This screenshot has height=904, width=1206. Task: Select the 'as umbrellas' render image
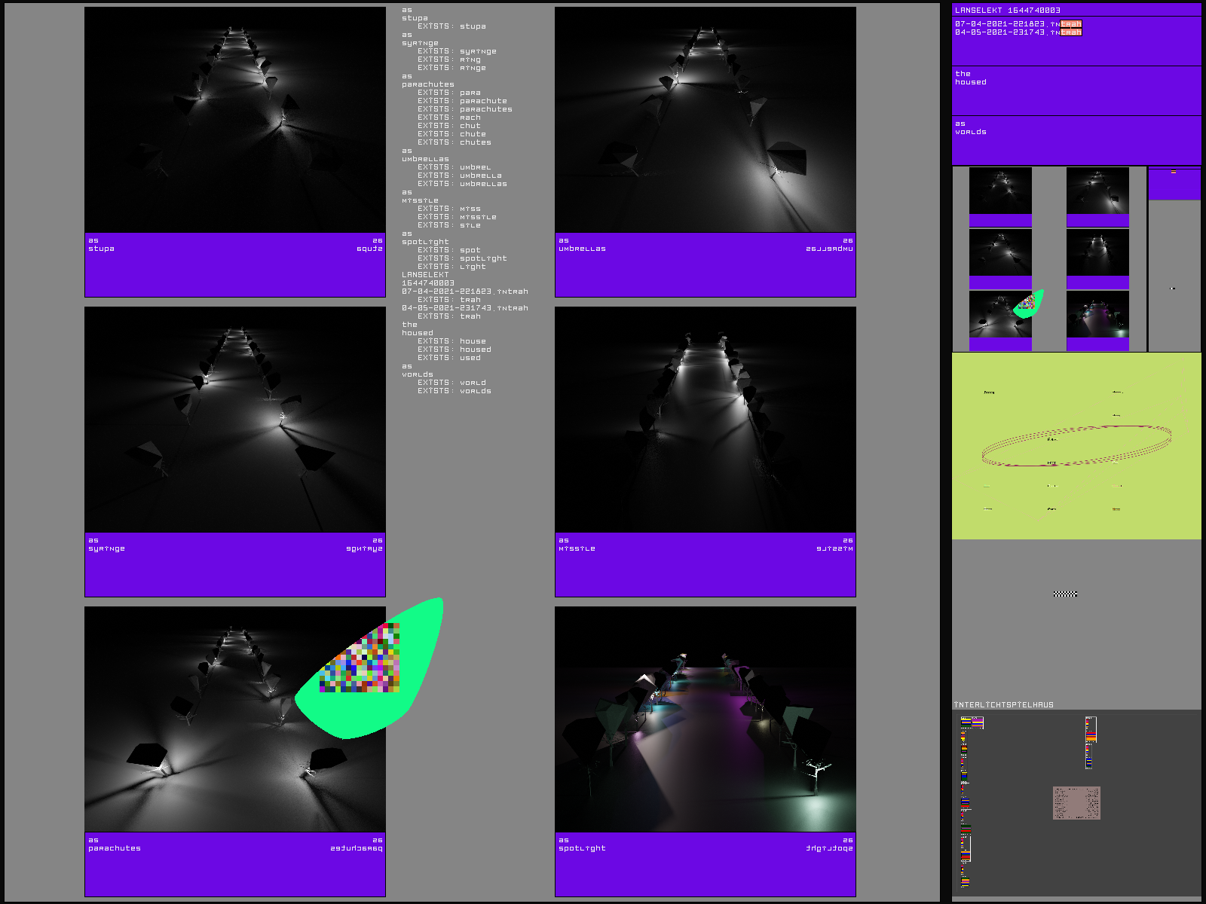coord(705,120)
